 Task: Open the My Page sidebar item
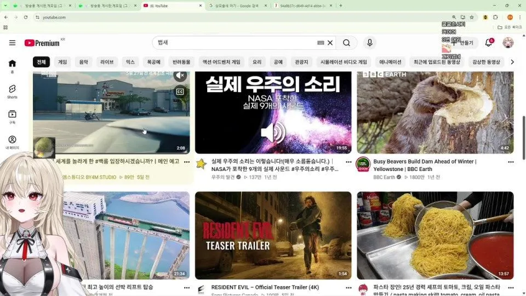tap(12, 142)
